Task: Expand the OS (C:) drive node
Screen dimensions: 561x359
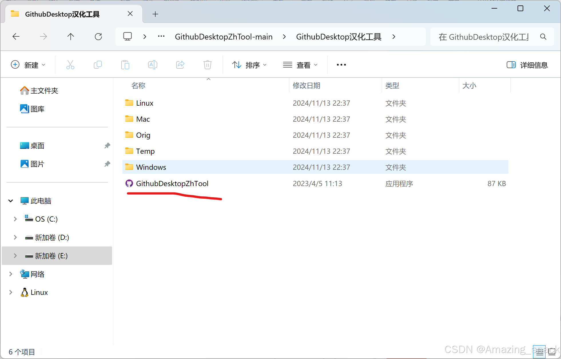Action: [x=15, y=219]
